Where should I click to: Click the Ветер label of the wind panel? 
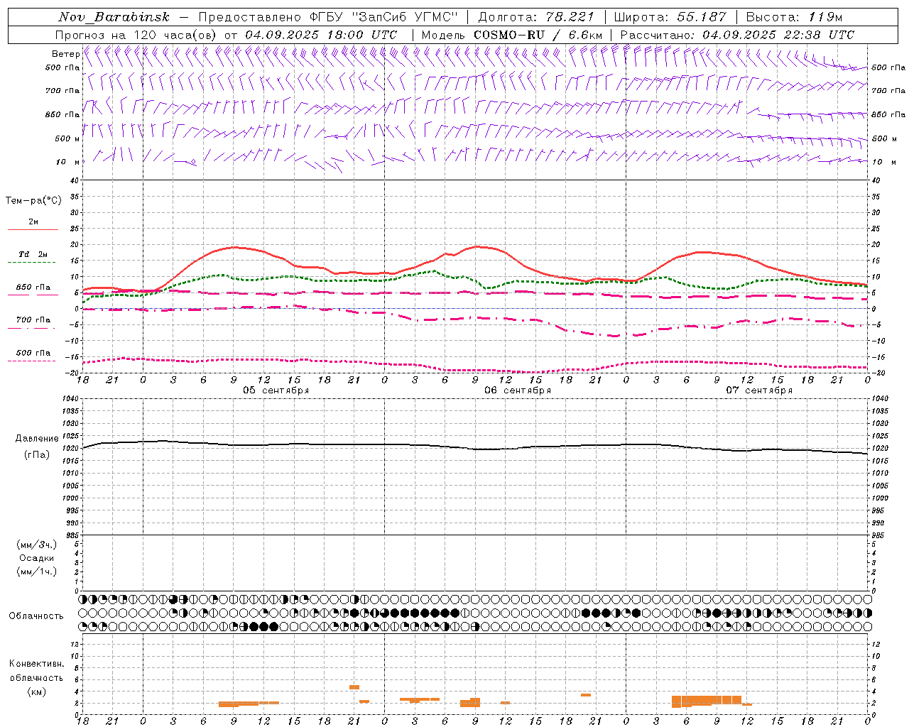tap(65, 54)
